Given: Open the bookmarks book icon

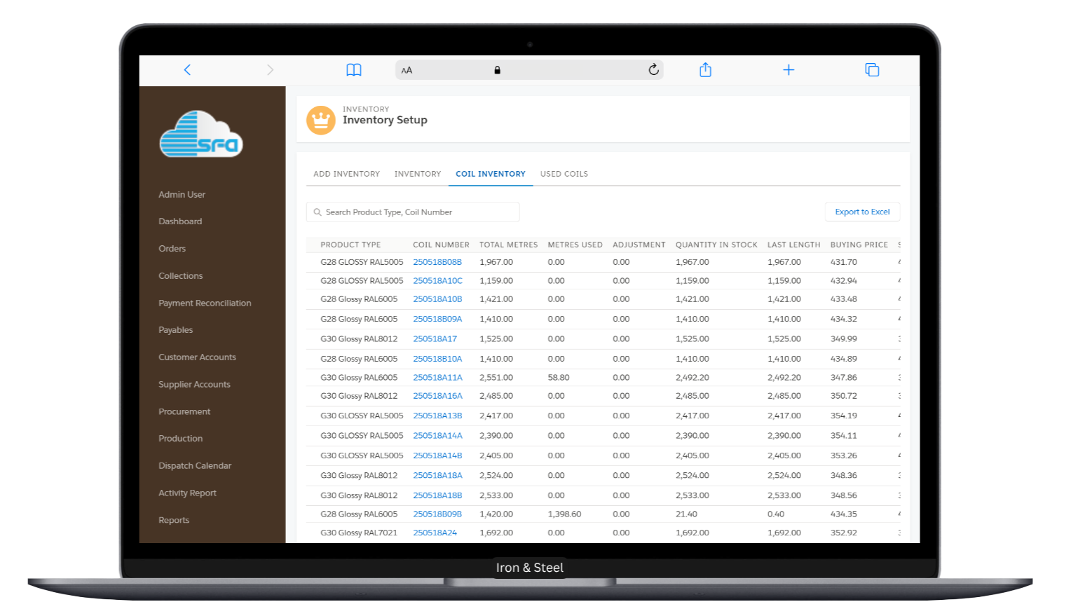Looking at the screenshot, I should click(354, 70).
